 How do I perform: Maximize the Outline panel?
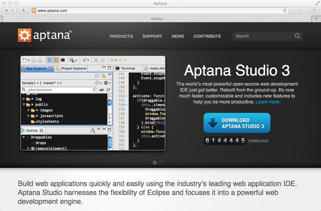[x=109, y=130]
